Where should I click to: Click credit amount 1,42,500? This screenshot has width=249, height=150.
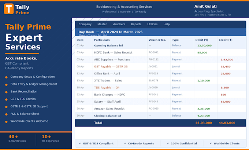pyautogui.click(x=227, y=60)
